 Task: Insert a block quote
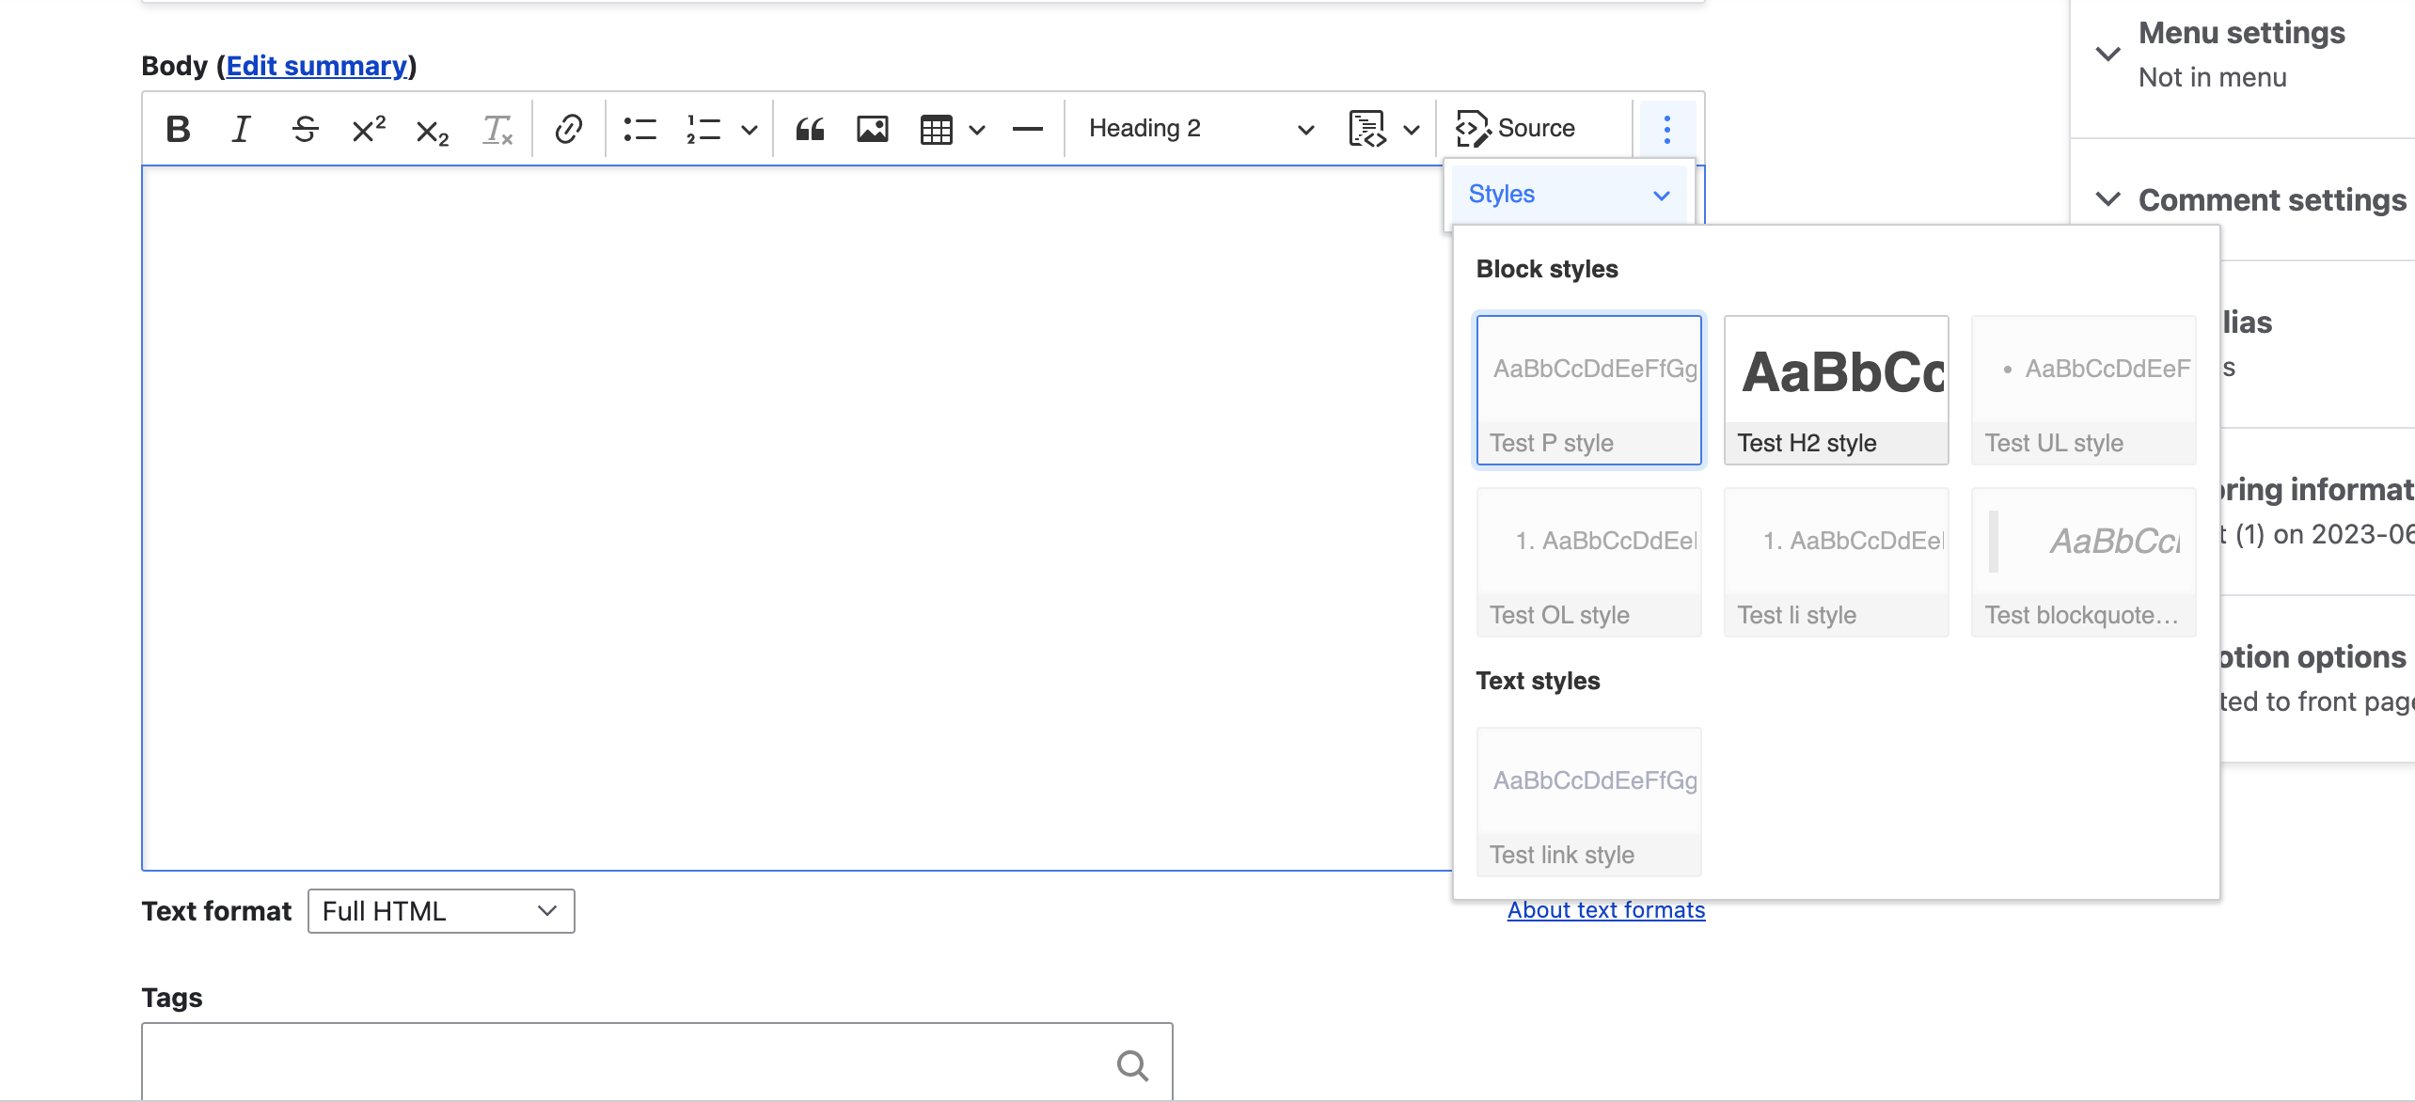pyautogui.click(x=809, y=129)
